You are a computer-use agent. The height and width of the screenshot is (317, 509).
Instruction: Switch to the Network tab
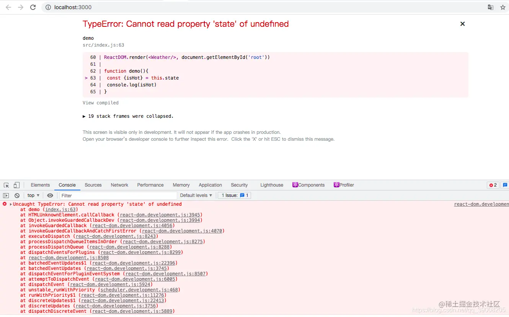(119, 185)
